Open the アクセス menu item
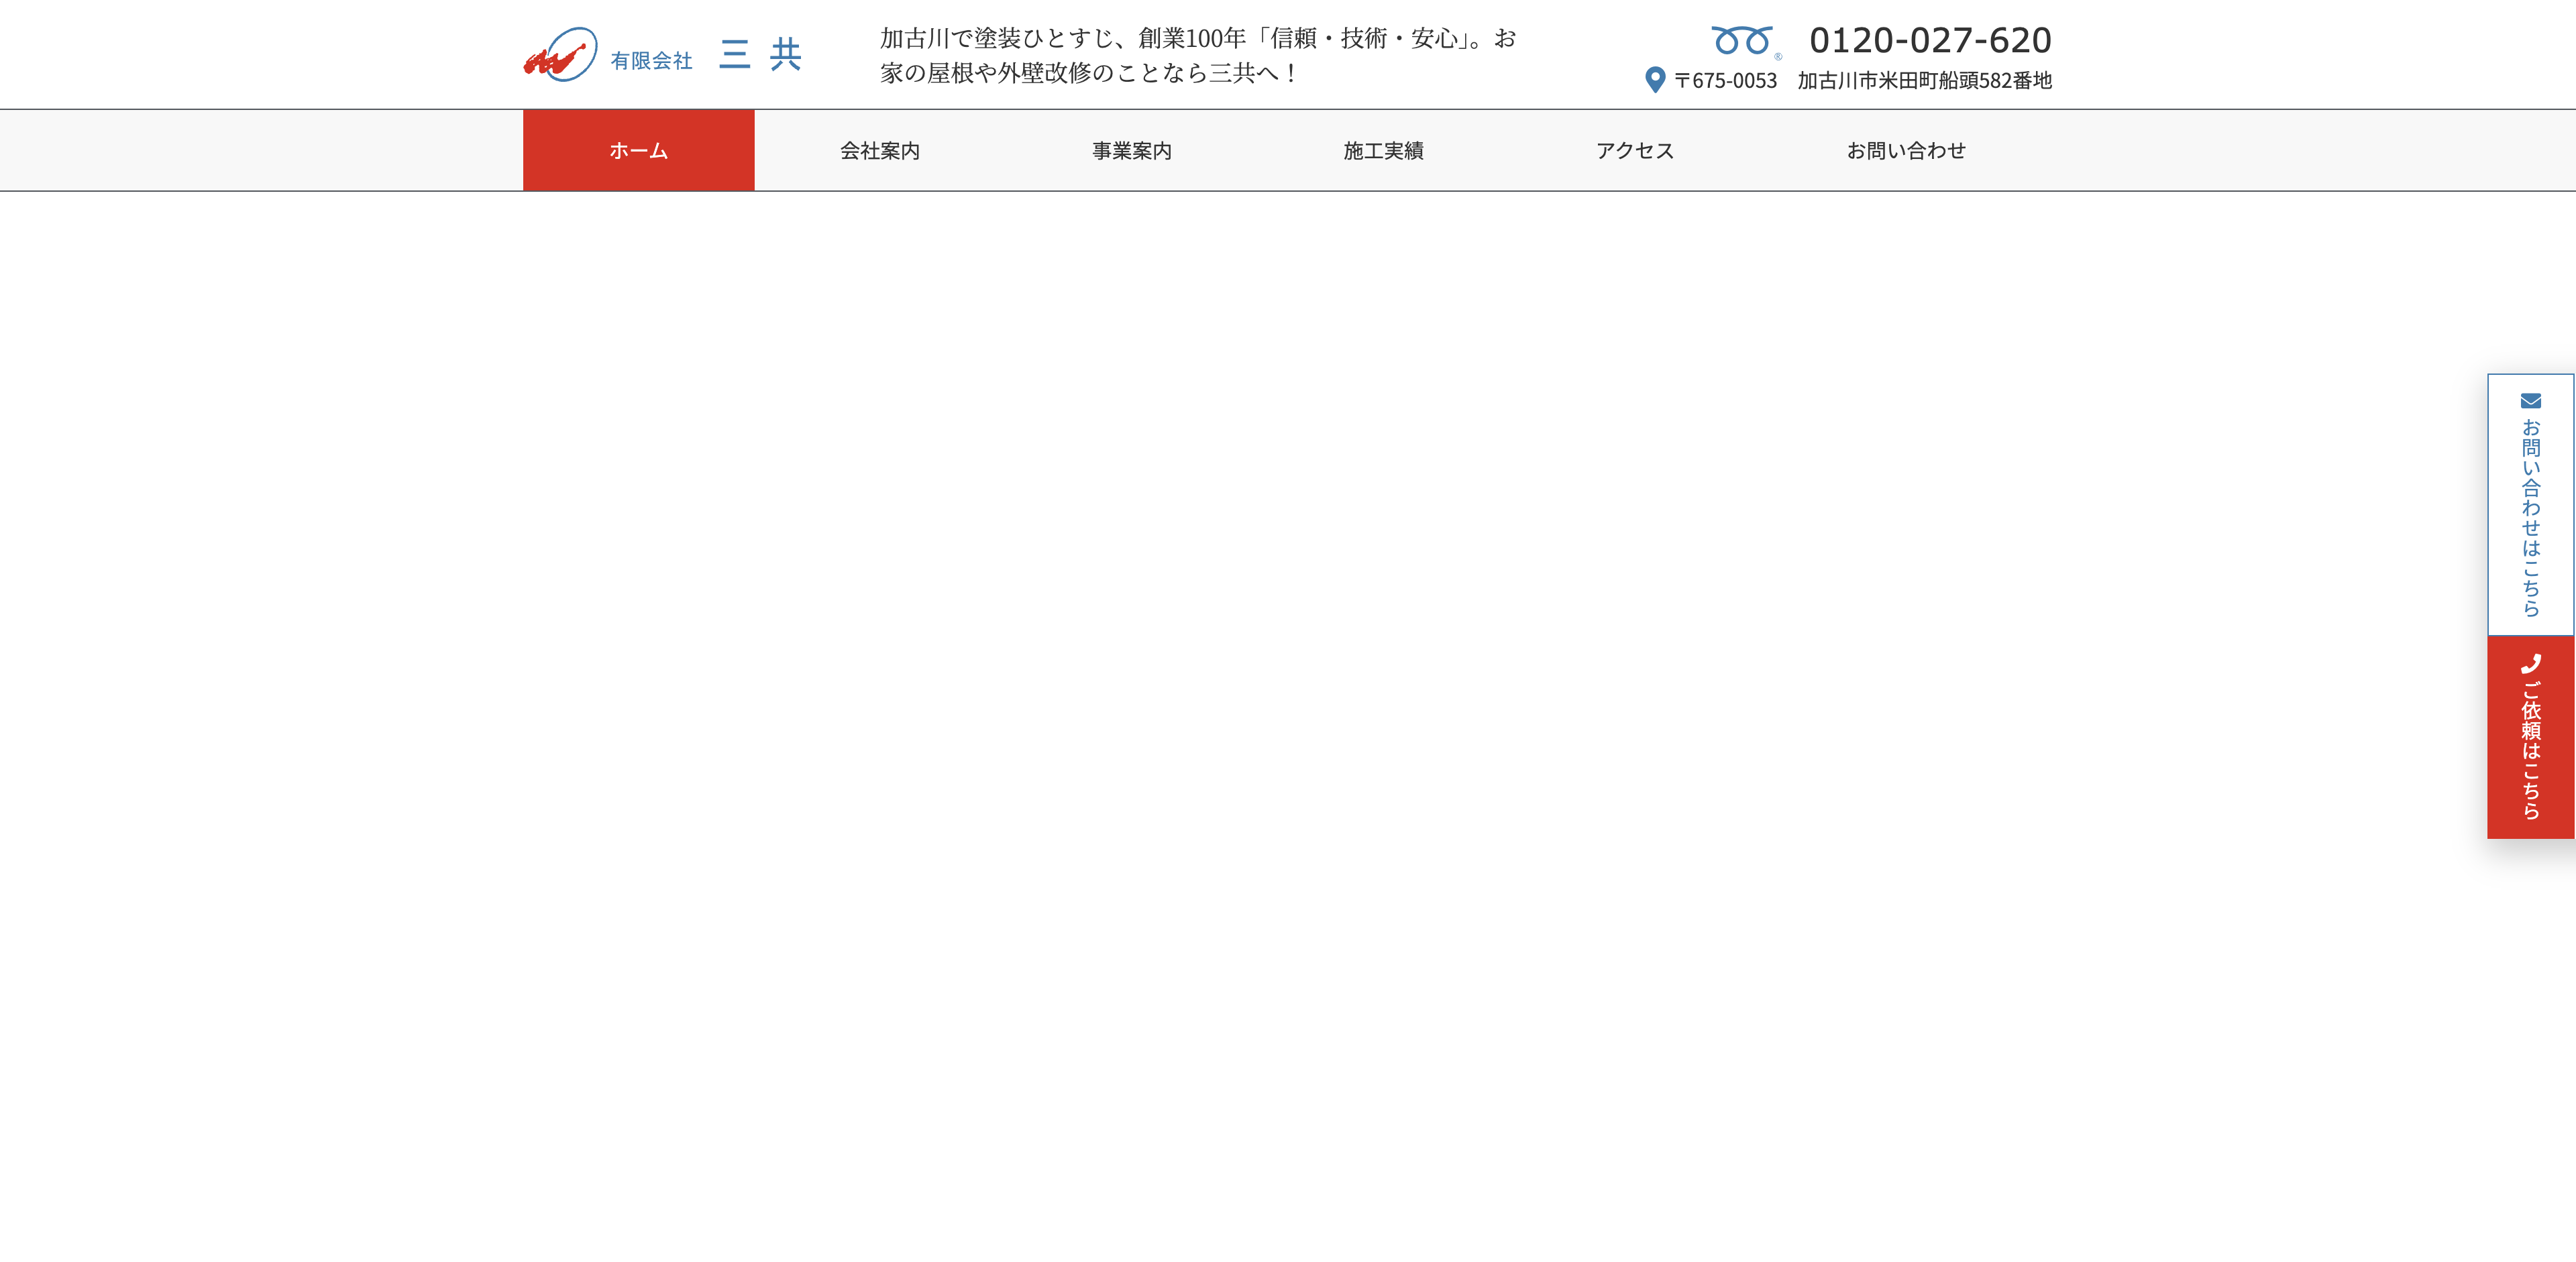This screenshot has height=1262, width=2576. (x=1635, y=150)
